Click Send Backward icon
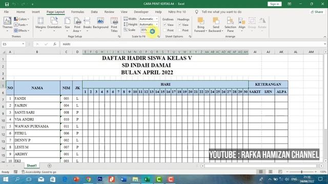328x184 pixels. pyautogui.click(x=216, y=21)
